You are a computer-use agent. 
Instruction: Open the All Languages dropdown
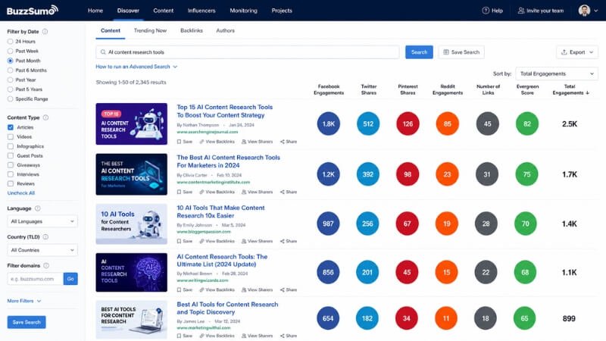click(42, 221)
